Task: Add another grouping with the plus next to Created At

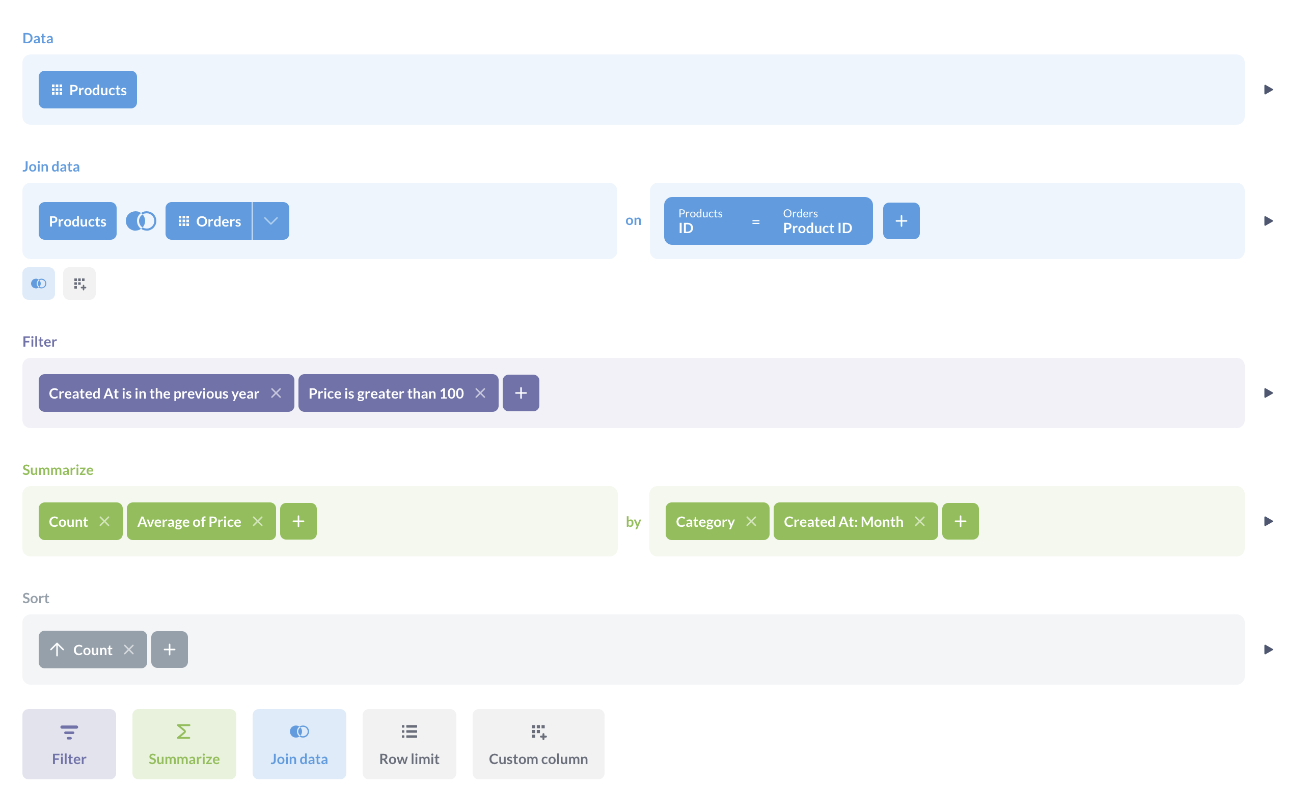Action: 960,521
